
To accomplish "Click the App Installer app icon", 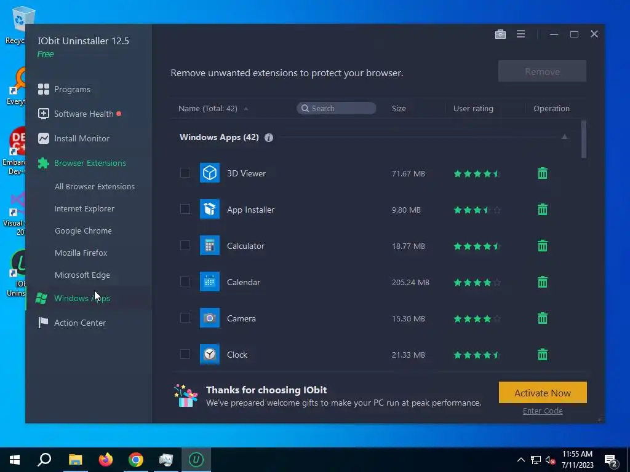I will tap(210, 209).
